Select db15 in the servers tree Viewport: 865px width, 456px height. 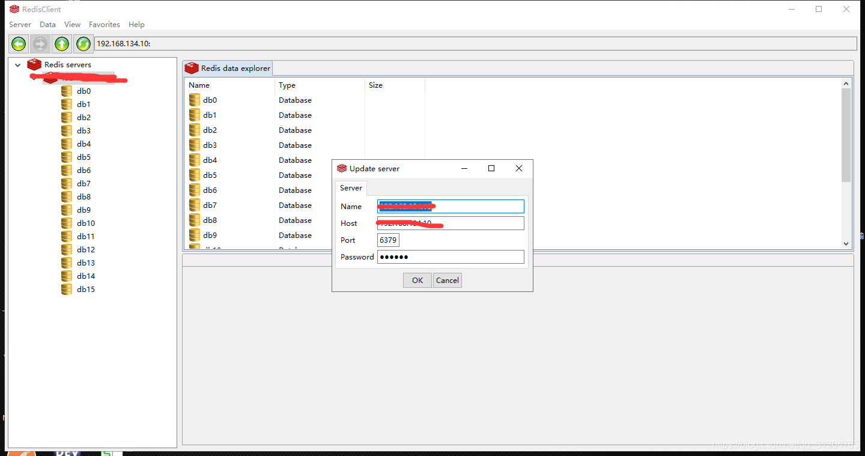(86, 289)
